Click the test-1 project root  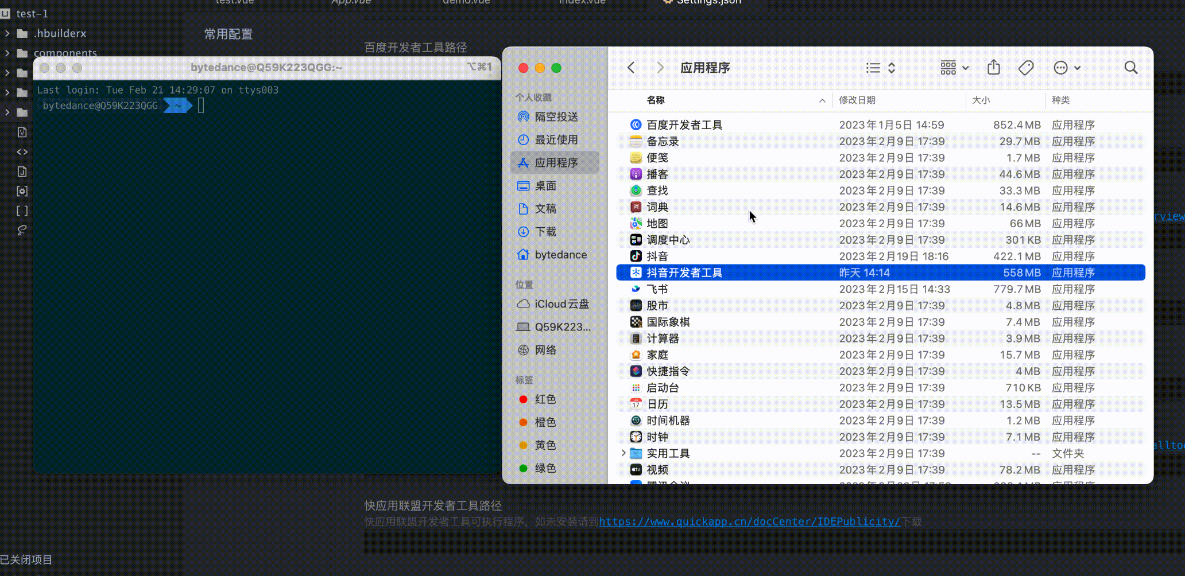pyautogui.click(x=32, y=13)
